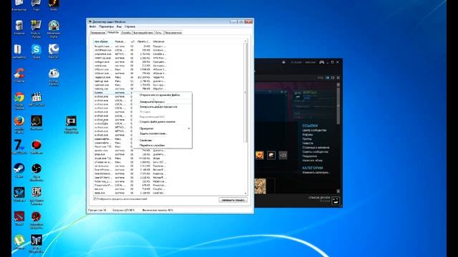This screenshot has height=257, width=458.
Task: Open Параметры menu in Task Manager
Action: tap(106, 26)
